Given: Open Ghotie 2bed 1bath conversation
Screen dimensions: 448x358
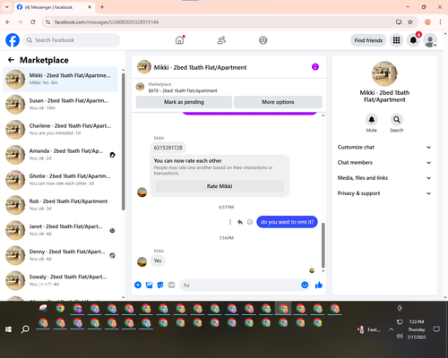Looking at the screenshot, I should point(60,180).
